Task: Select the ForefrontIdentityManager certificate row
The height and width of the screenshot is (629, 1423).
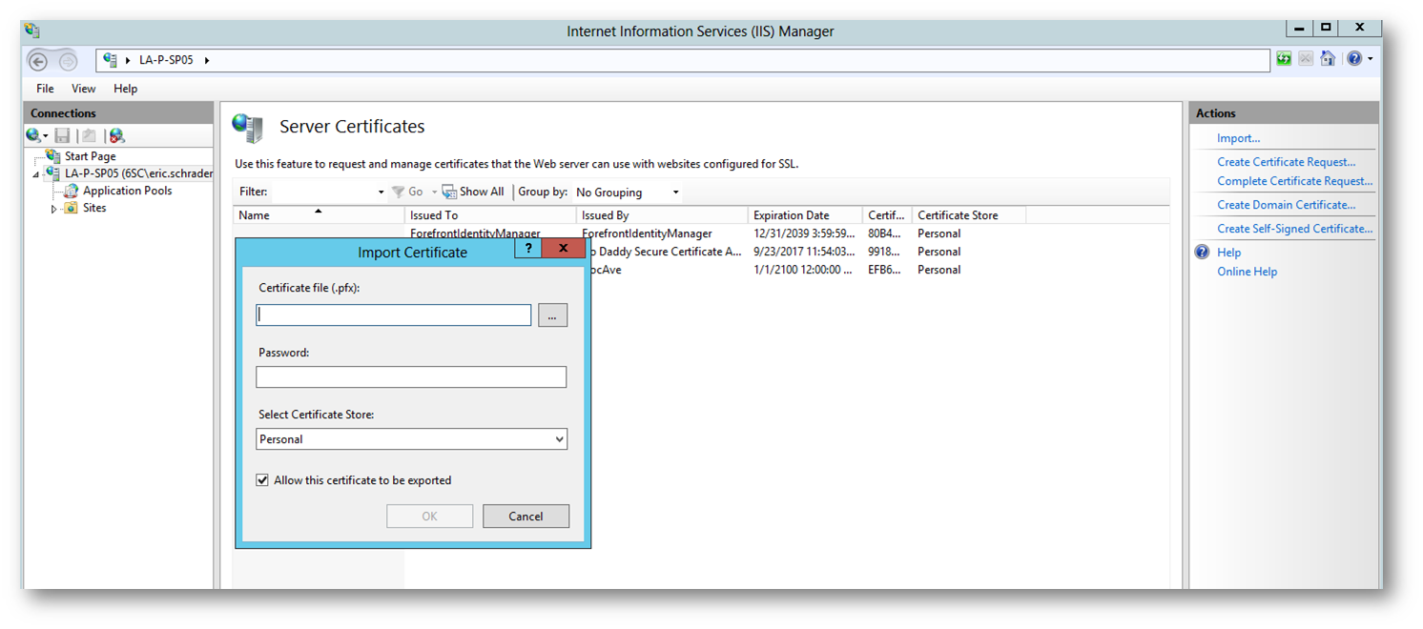Action: (701, 233)
